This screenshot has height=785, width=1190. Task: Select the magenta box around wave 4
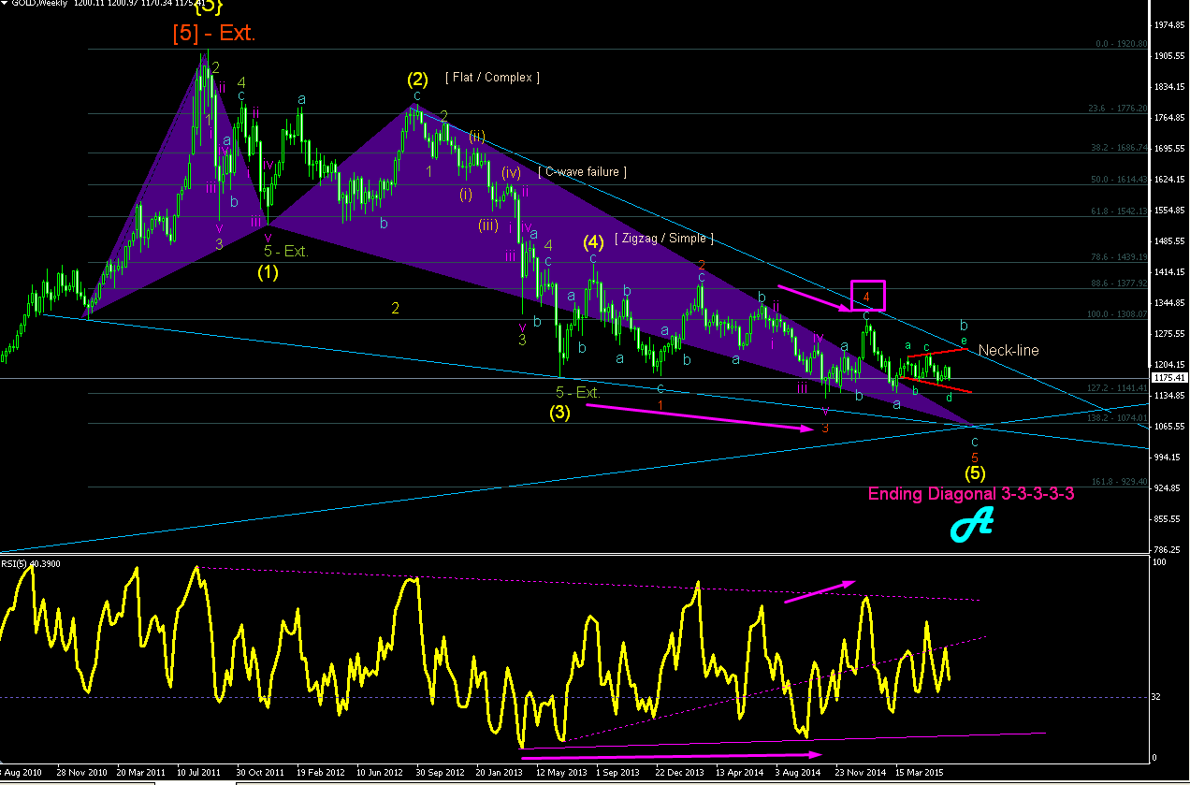[867, 296]
